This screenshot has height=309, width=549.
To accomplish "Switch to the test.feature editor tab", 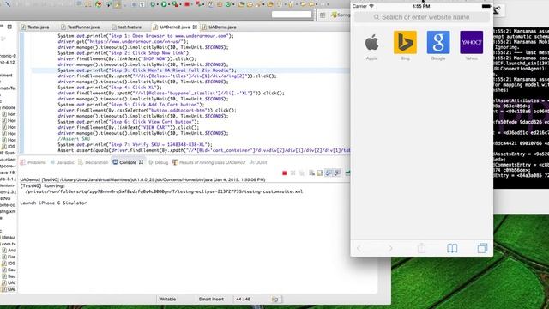I will click(x=127, y=27).
